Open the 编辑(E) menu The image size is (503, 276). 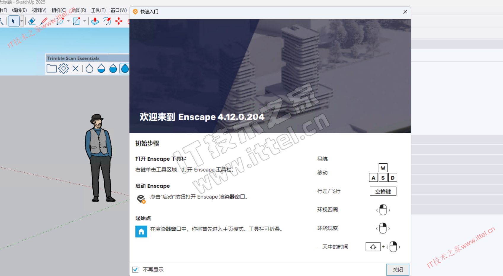point(19,10)
